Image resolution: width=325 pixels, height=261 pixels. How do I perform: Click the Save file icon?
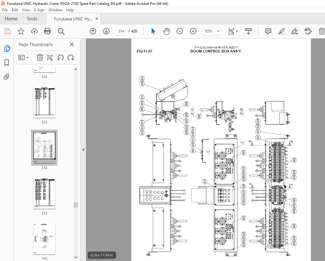click(x=8, y=31)
